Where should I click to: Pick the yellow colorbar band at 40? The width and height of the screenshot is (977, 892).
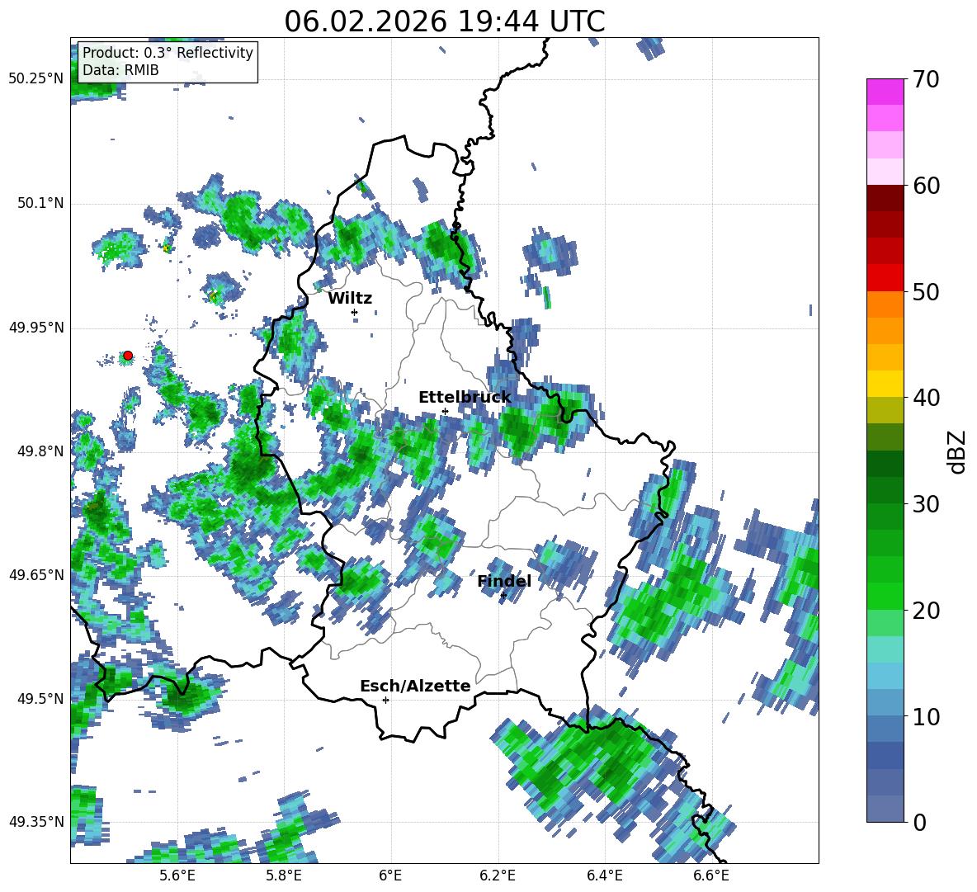(885, 384)
